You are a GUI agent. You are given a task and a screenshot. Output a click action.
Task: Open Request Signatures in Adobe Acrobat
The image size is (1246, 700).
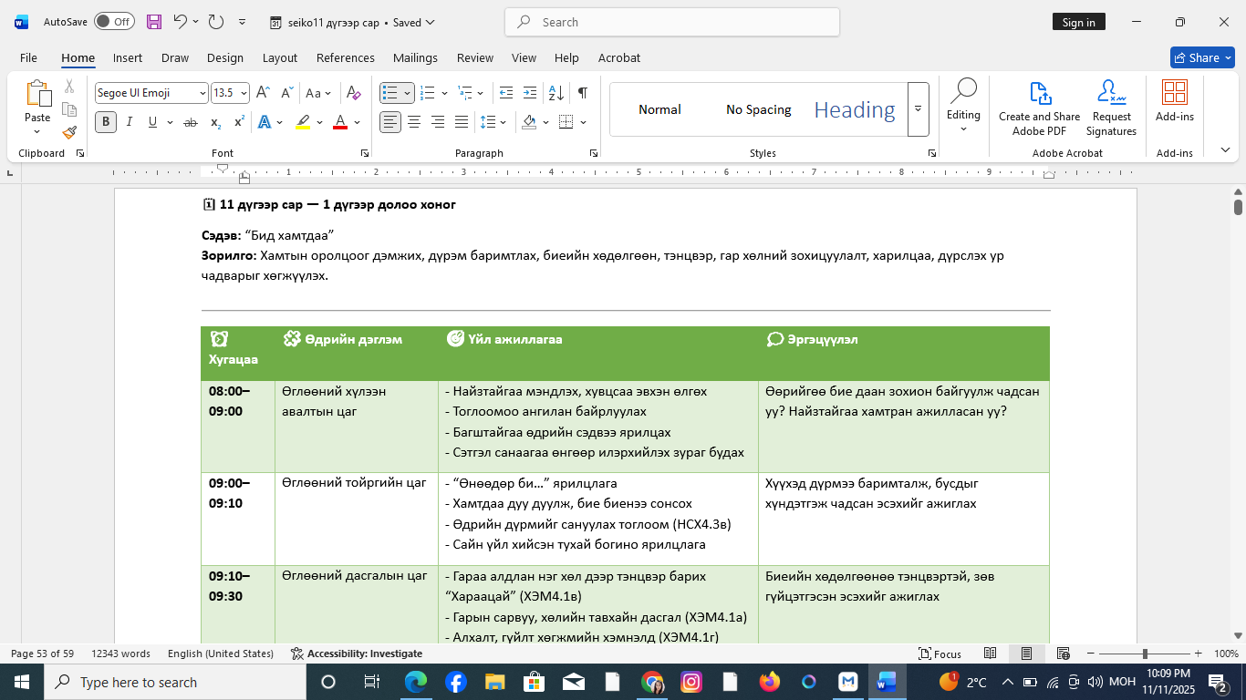pos(1111,108)
